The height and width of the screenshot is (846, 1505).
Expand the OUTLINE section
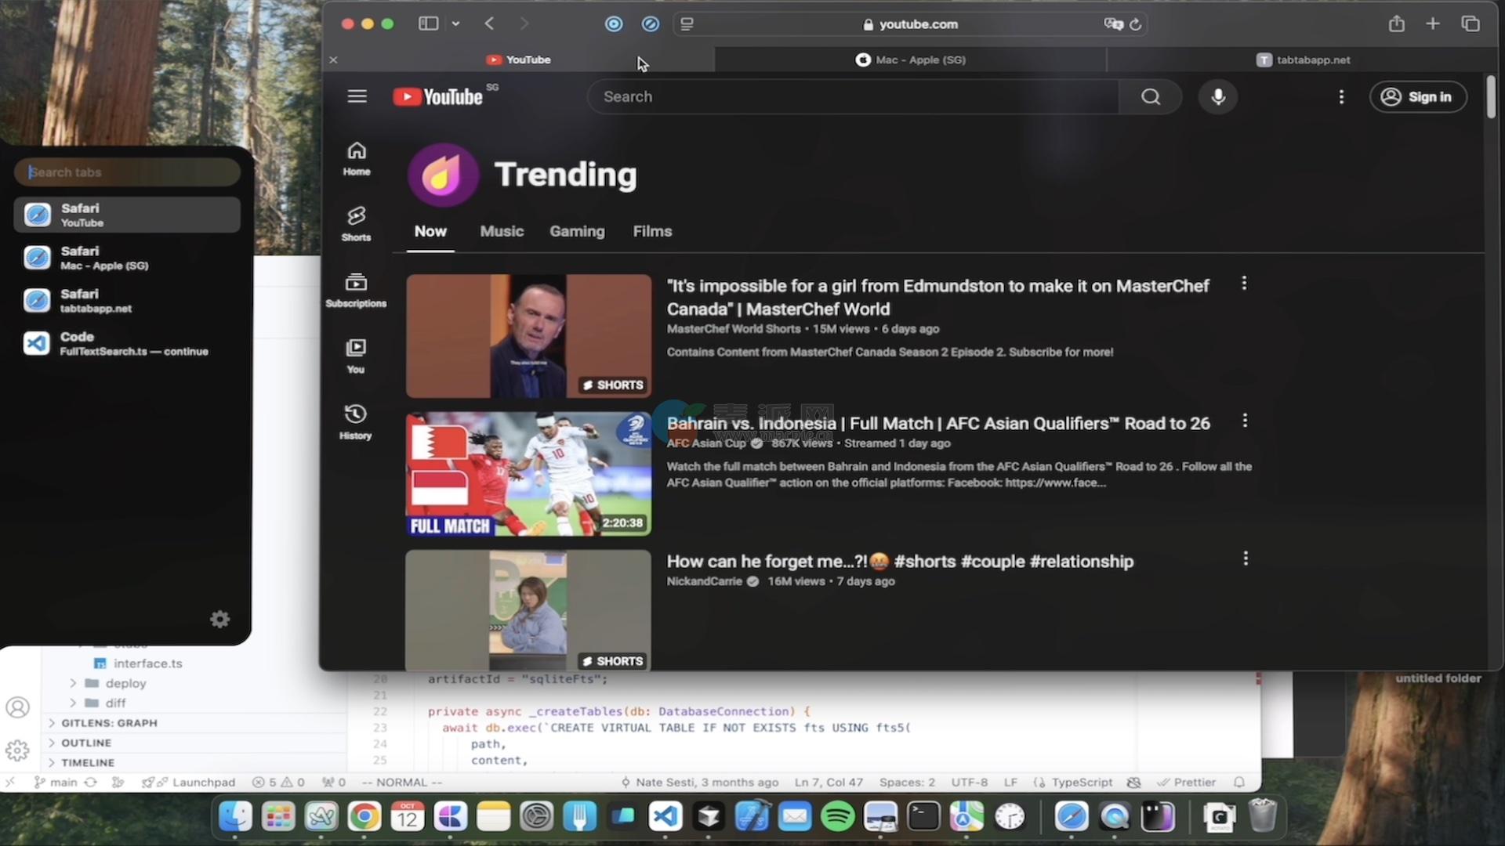click(85, 743)
